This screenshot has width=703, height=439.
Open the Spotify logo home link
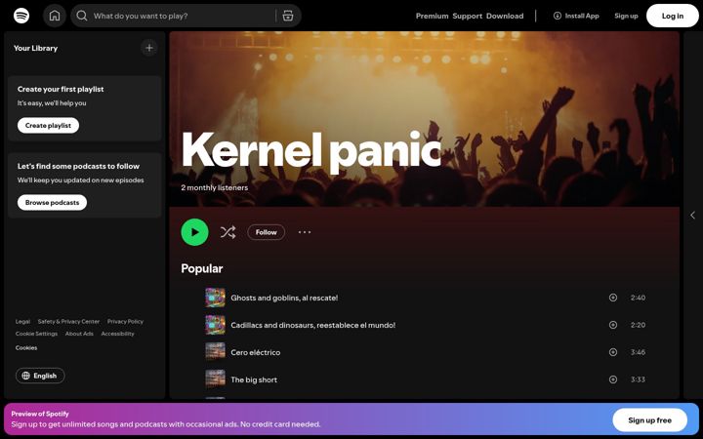coord(21,16)
